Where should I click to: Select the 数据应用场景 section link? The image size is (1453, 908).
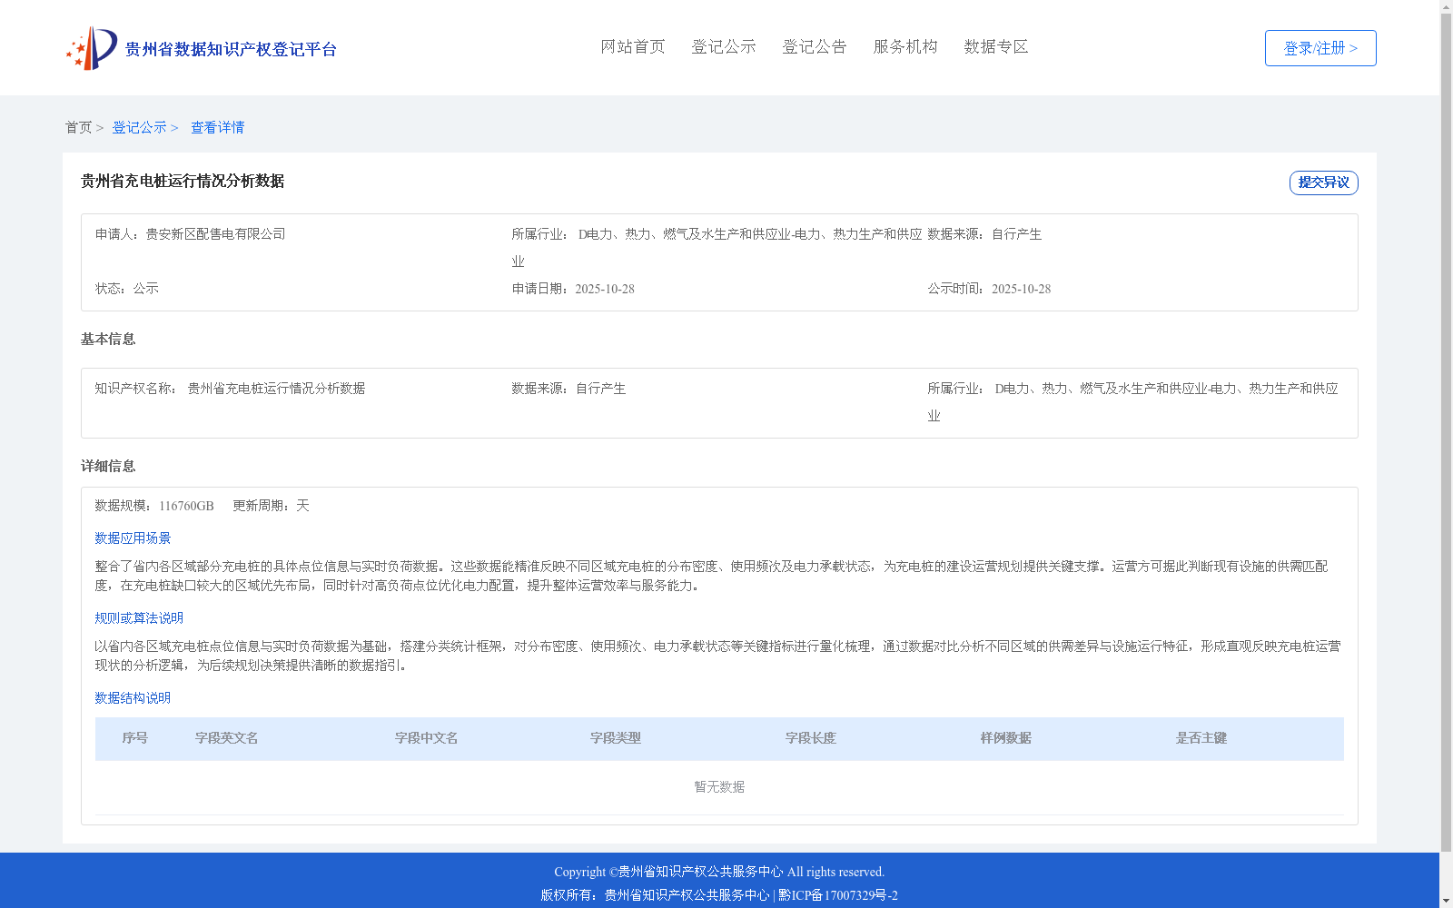pyautogui.click(x=132, y=538)
